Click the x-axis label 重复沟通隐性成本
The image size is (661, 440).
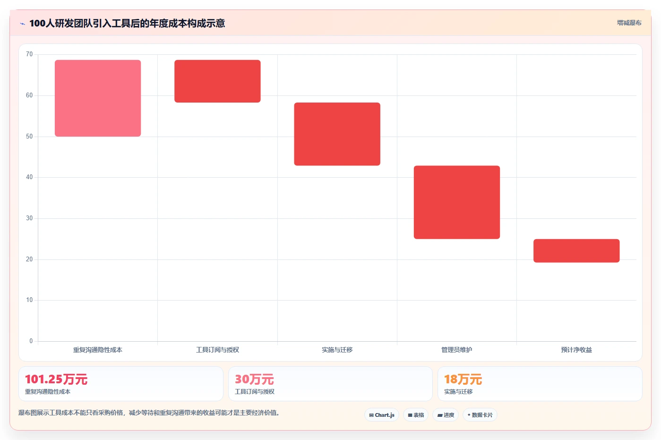click(x=98, y=350)
